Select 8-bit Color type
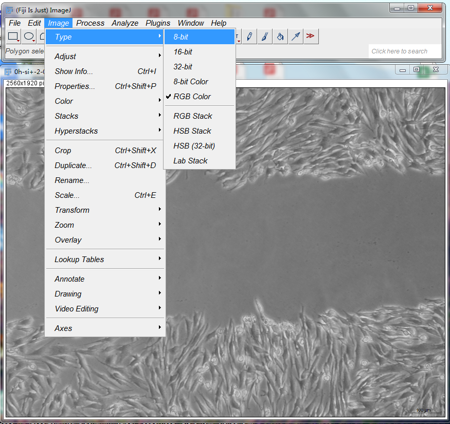The width and height of the screenshot is (450, 424). point(200,82)
